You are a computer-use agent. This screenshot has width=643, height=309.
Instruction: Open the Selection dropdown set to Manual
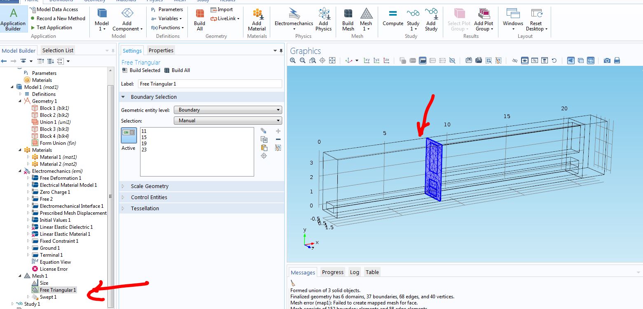228,121
